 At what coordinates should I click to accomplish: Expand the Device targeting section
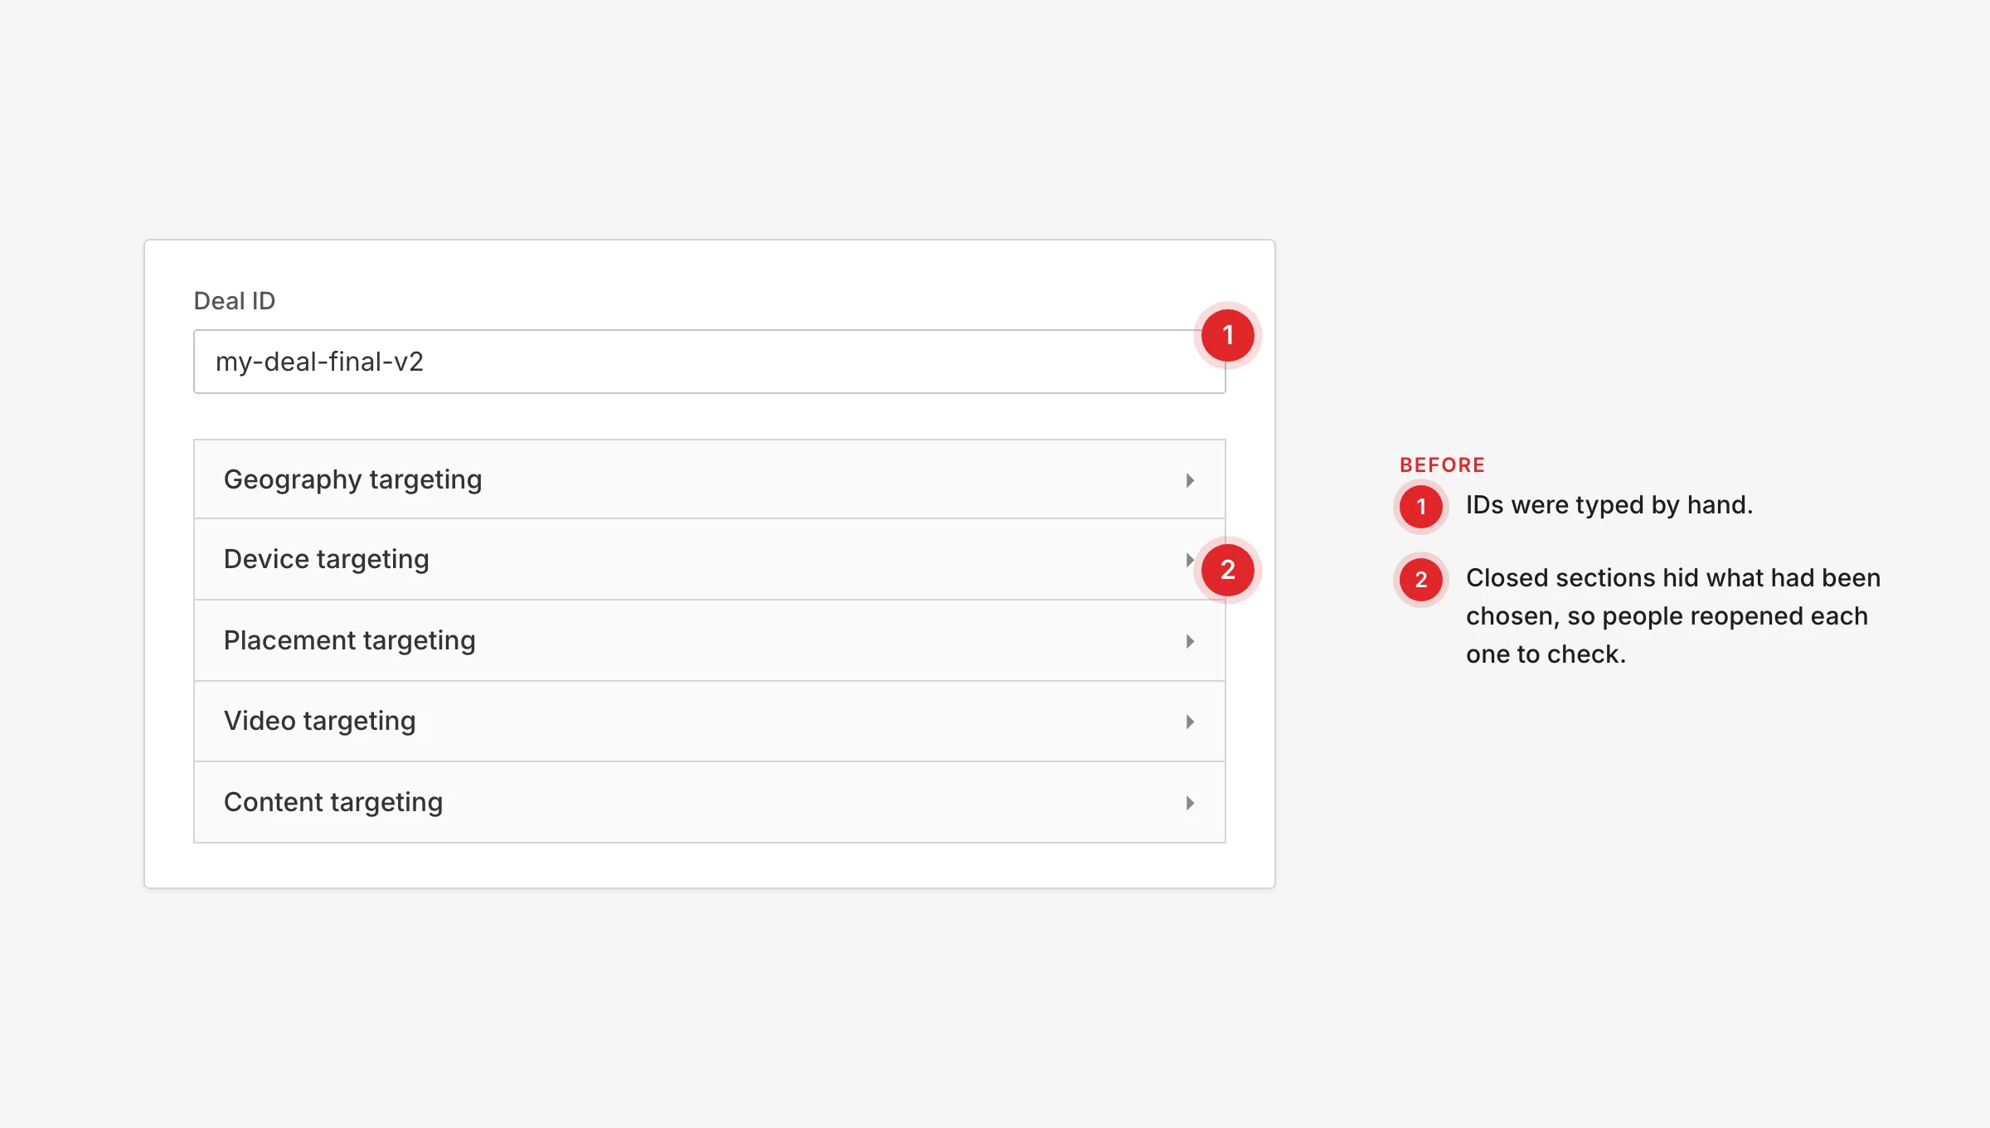click(709, 560)
